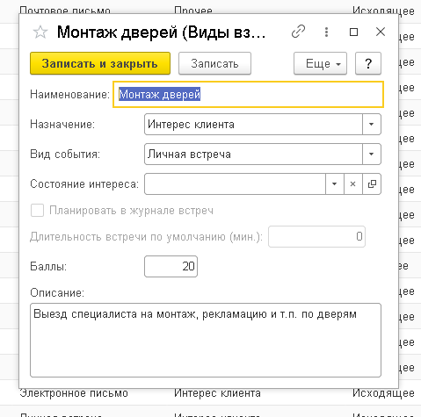Viewport: 421px width, 417px height.
Task: Add form to favorites with star icon
Action: click(40, 32)
